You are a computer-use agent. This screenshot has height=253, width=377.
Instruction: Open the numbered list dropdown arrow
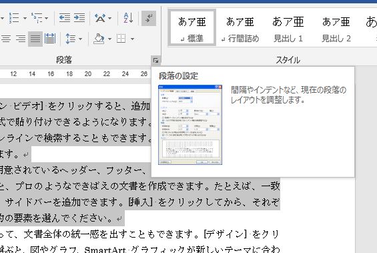point(25,18)
